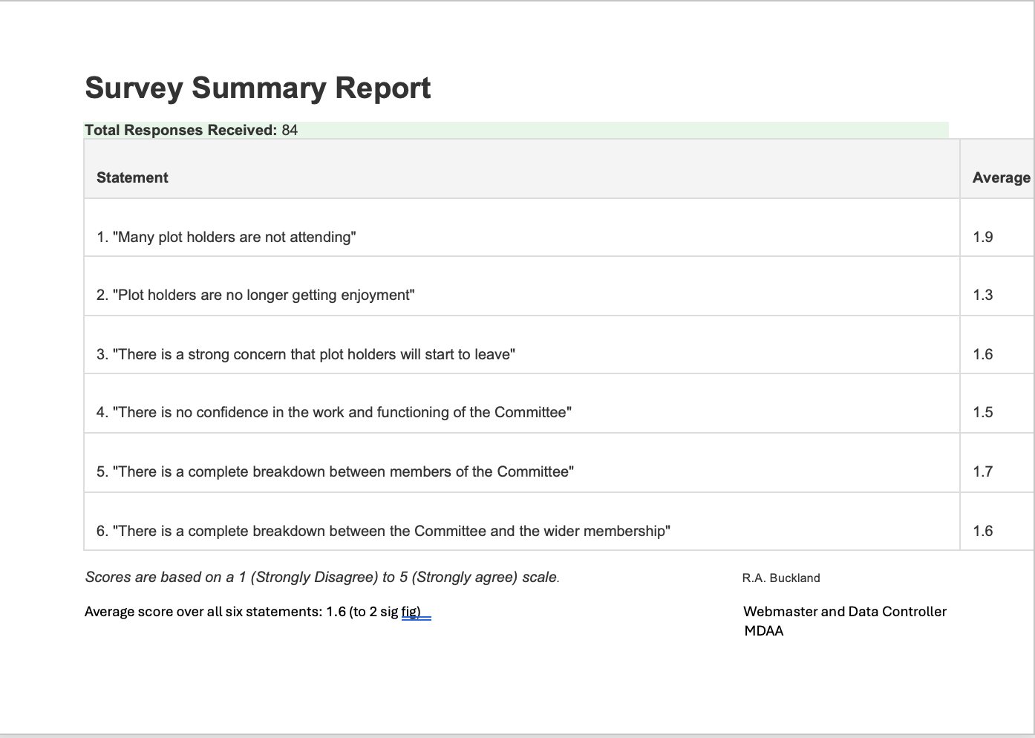
Task: Click the MDAA label
Action: pyautogui.click(x=764, y=630)
